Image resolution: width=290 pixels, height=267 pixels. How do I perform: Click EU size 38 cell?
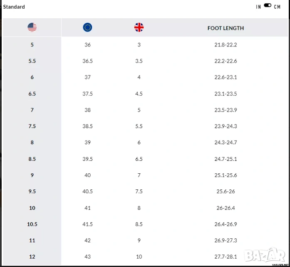[x=87, y=110]
